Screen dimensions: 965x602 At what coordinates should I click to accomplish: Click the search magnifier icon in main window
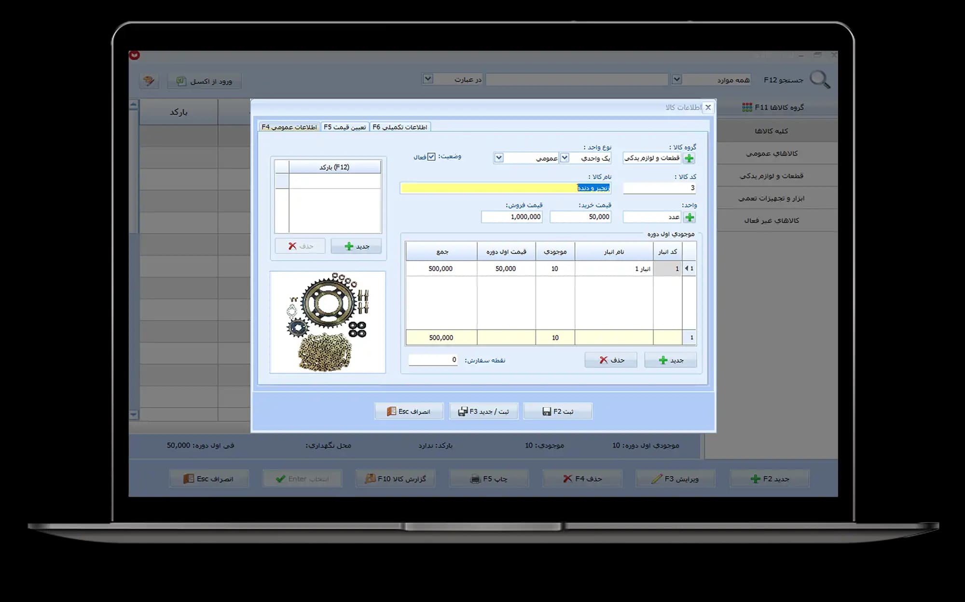pos(820,80)
